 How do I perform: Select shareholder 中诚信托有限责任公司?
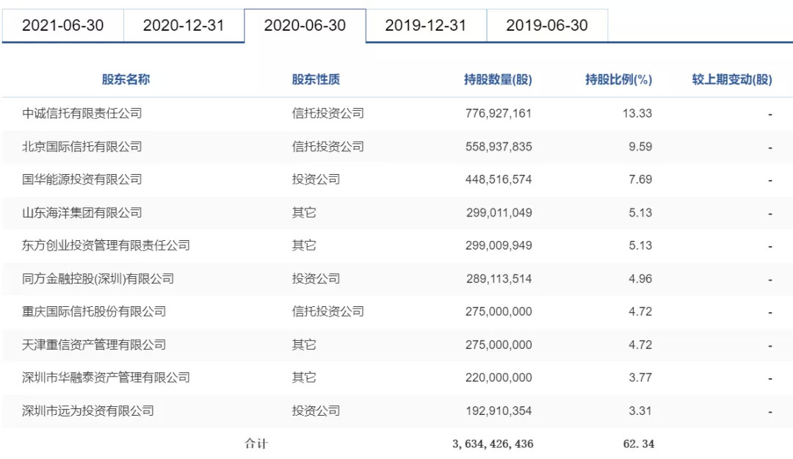pos(82,113)
